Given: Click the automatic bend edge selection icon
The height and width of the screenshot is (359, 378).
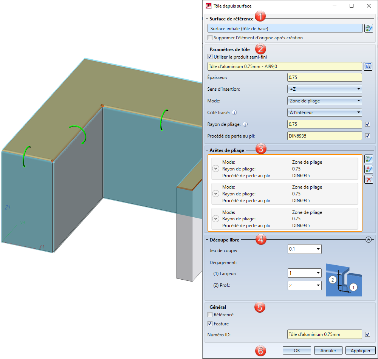Looking at the screenshot, I should click(x=369, y=169).
